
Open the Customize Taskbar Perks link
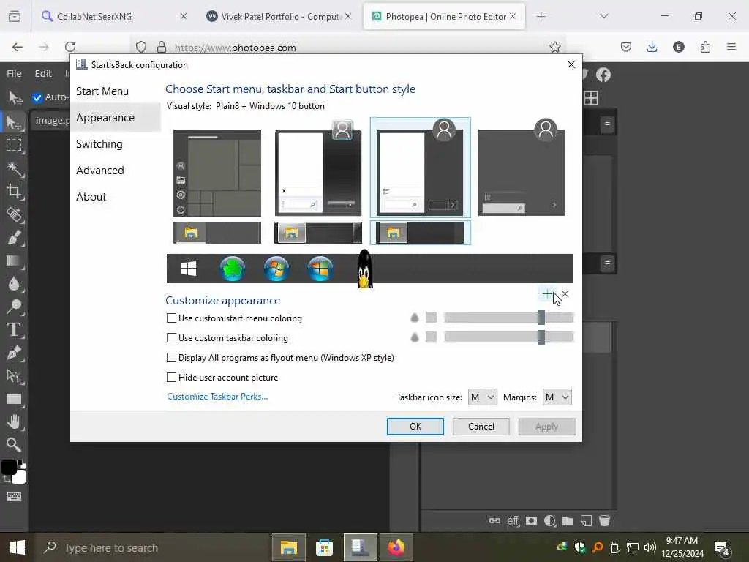pyautogui.click(x=217, y=397)
